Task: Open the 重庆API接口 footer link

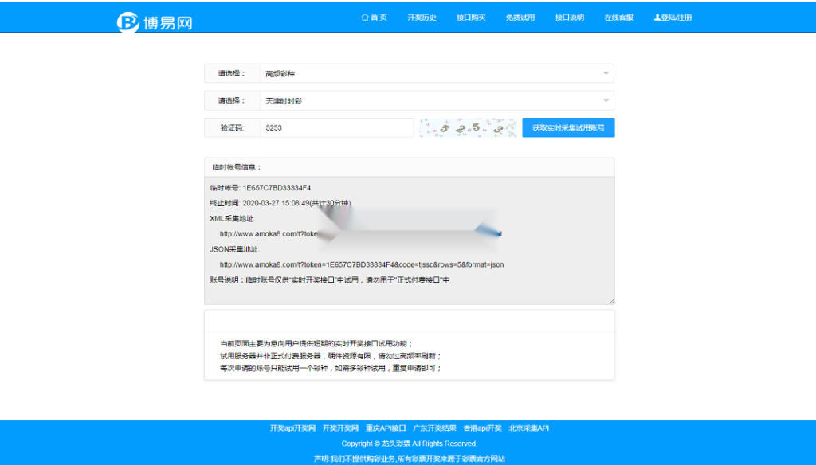Action: (385, 428)
